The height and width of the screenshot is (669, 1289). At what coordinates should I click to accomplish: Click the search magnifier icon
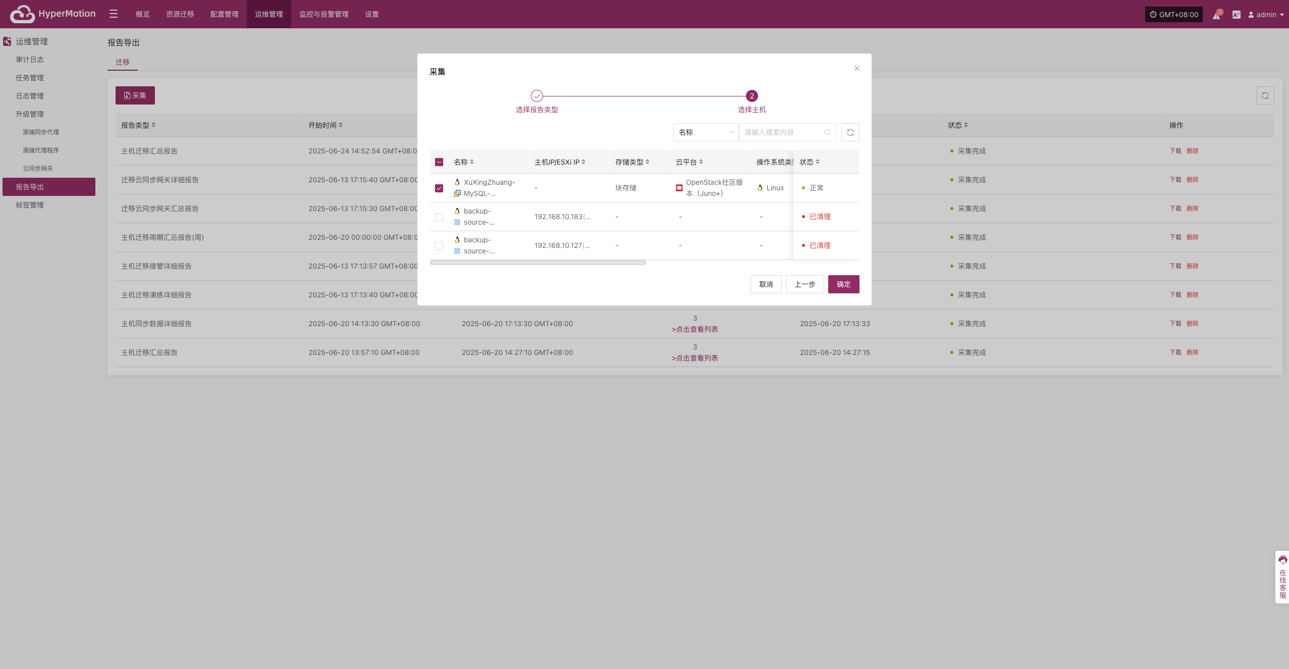(827, 132)
